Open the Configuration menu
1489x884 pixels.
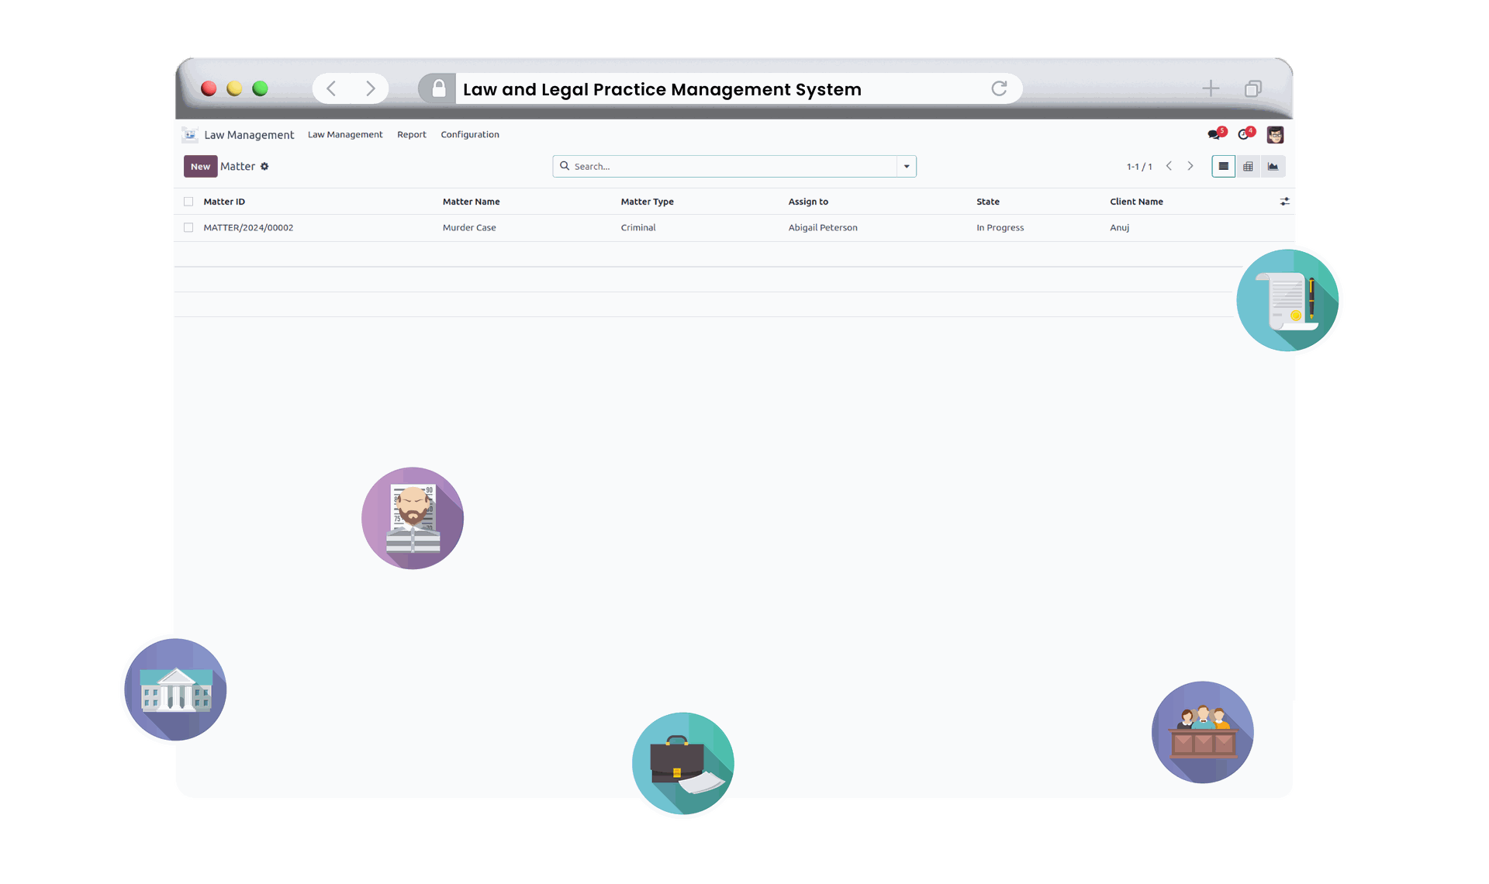tap(469, 134)
